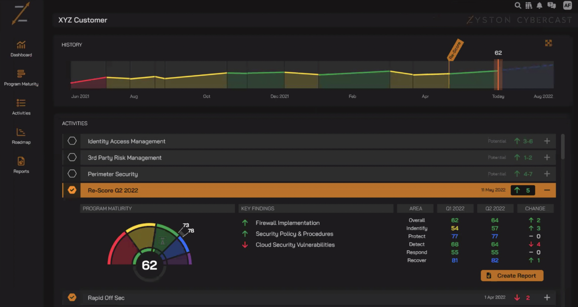The height and width of the screenshot is (307, 578).
Task: Toggle the 3rd Party Risk Management status hexagon
Action: tap(72, 157)
